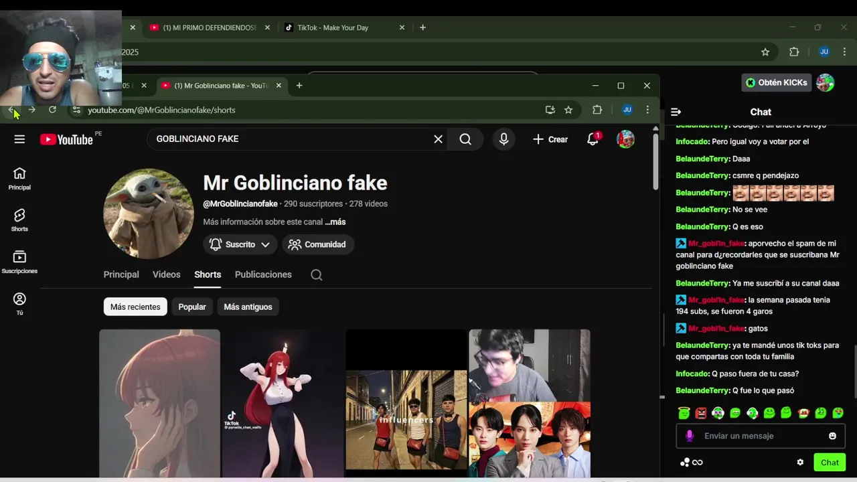Open the emoji picker in chat input

click(832, 436)
